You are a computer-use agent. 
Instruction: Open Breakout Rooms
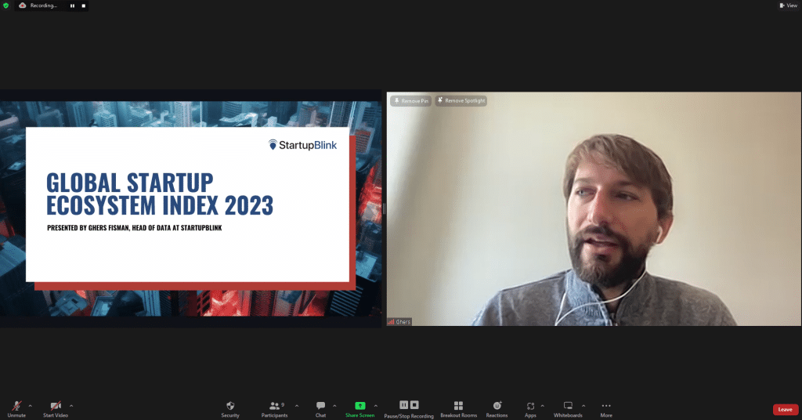[459, 409]
